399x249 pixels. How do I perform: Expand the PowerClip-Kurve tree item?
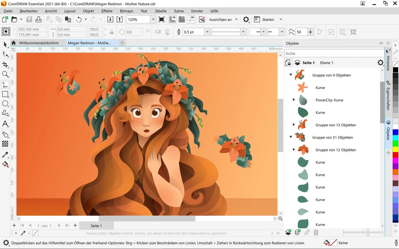(x=295, y=100)
